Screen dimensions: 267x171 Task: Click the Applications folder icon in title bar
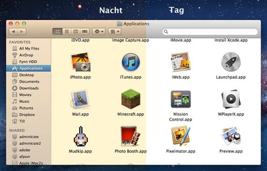(119, 24)
